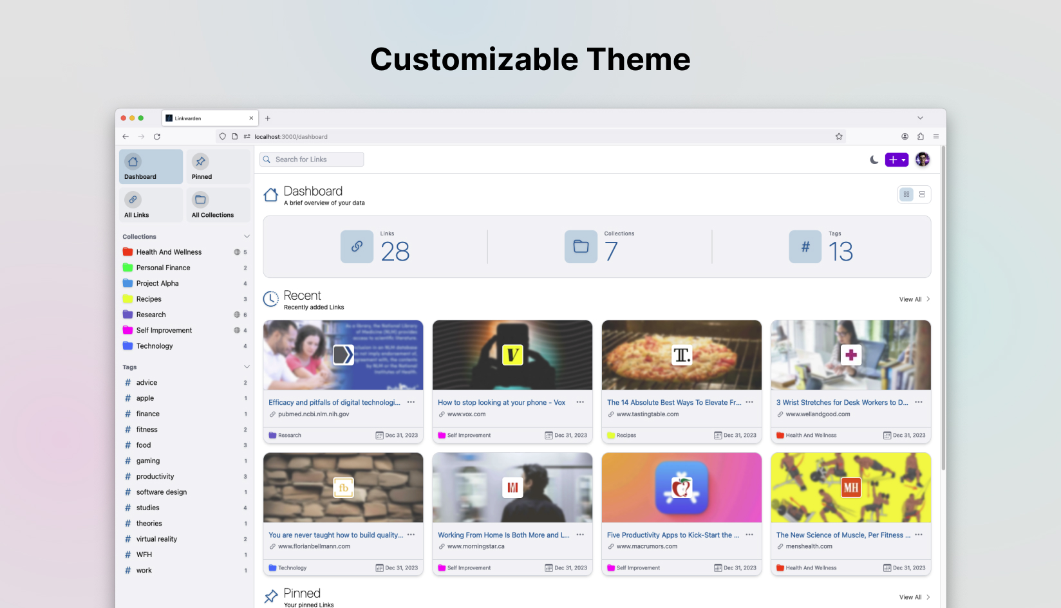Click View All for Pinned links

pos(914,597)
